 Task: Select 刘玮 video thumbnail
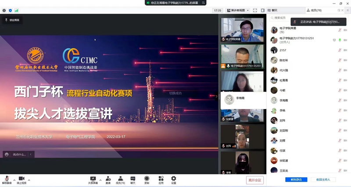pos(242,137)
